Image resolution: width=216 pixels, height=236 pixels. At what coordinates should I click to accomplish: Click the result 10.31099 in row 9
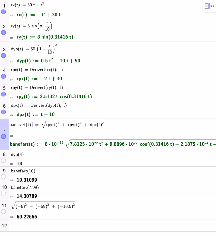(27, 180)
